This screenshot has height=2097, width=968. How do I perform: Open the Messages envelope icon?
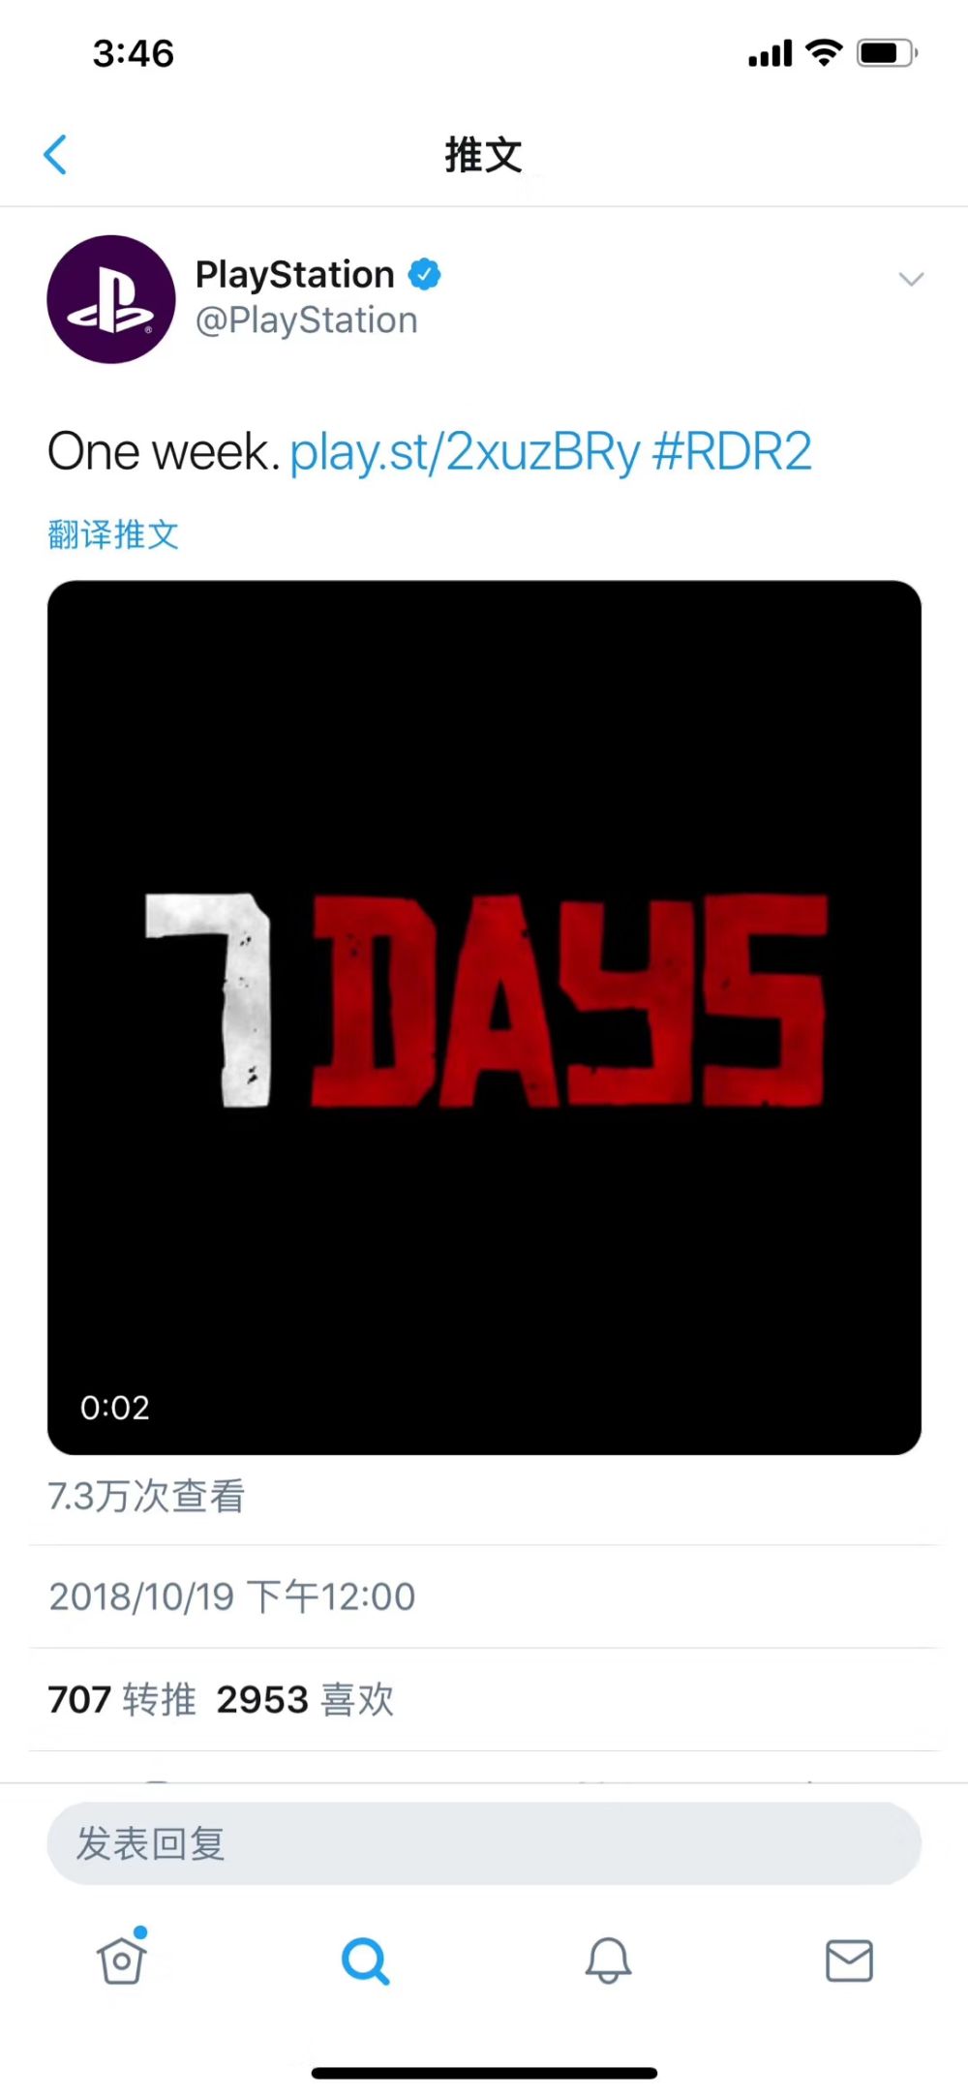click(x=849, y=1960)
